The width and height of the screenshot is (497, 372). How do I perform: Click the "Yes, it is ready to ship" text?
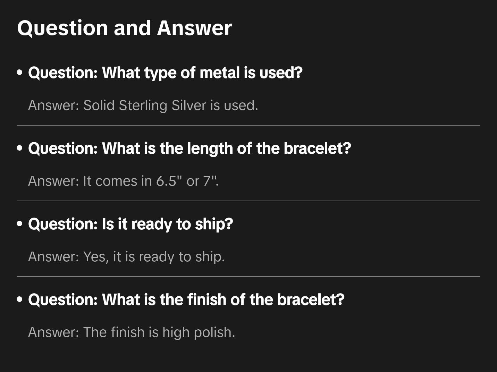point(154,257)
